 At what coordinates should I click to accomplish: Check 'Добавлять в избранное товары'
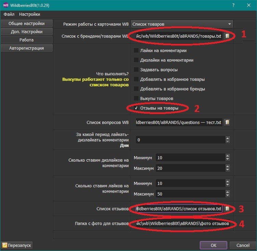pyautogui.click(x=136, y=79)
